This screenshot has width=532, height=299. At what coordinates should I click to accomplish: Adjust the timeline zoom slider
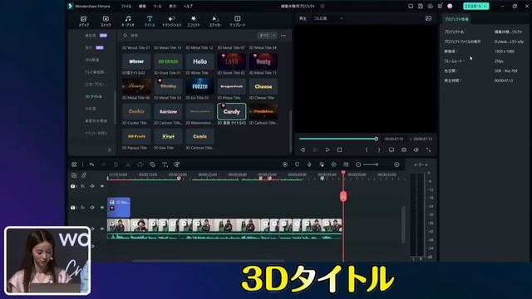[x=377, y=164]
